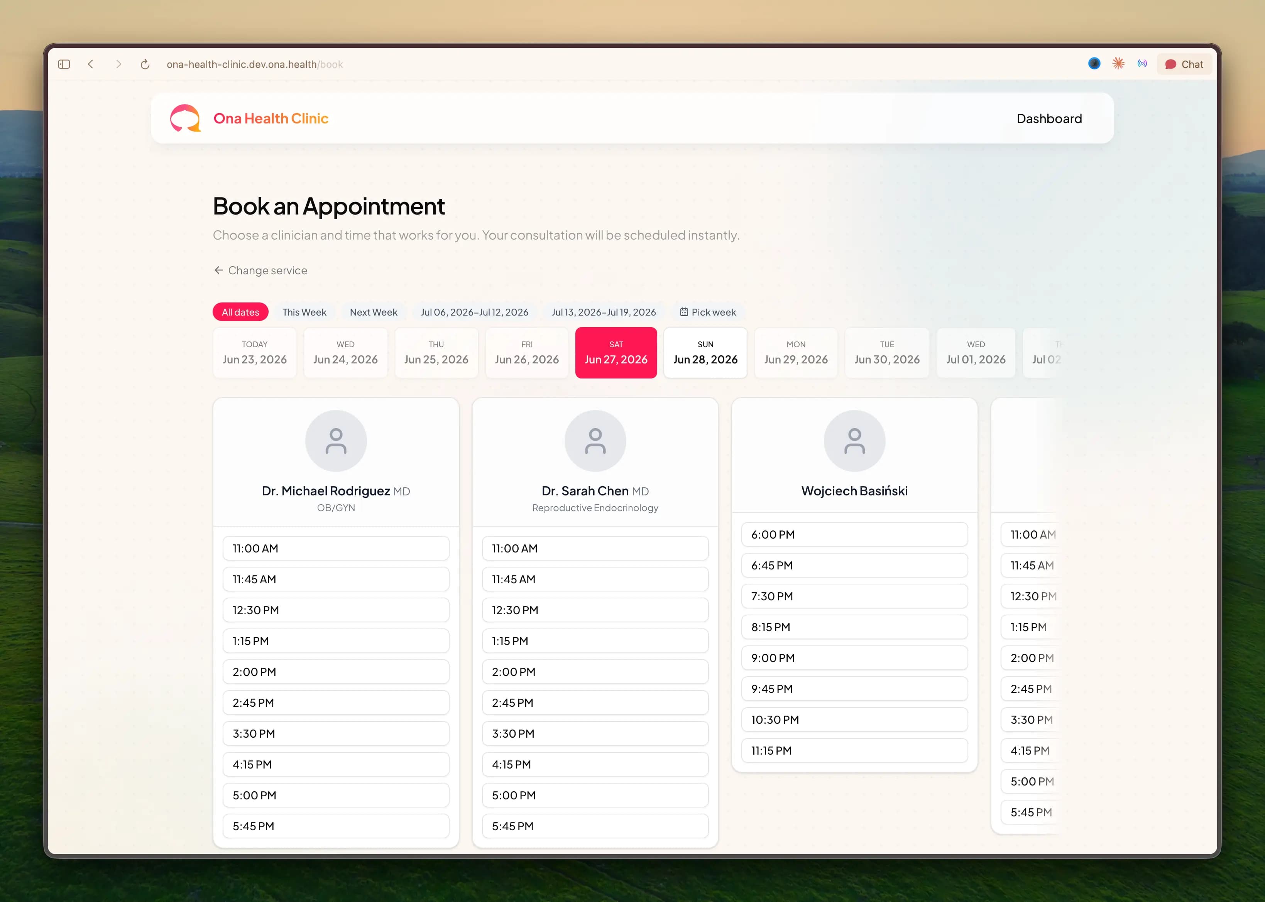Choose the FRI Jun 26, 2026 date card
The width and height of the screenshot is (1265, 902).
527,353
